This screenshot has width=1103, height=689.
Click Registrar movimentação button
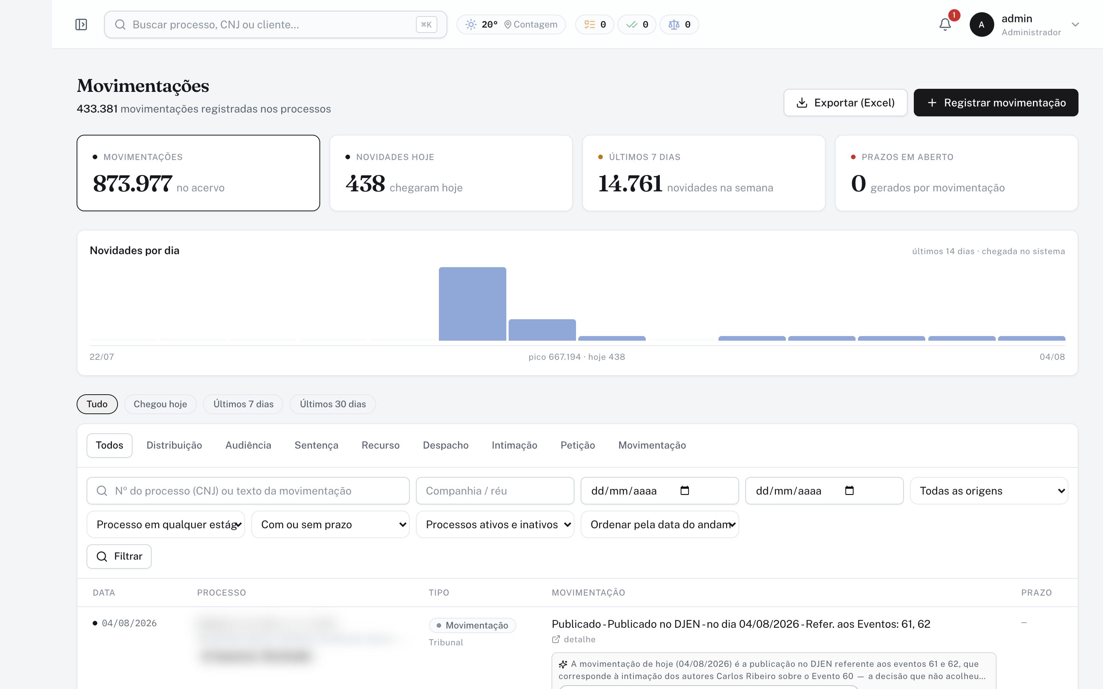pos(996,103)
